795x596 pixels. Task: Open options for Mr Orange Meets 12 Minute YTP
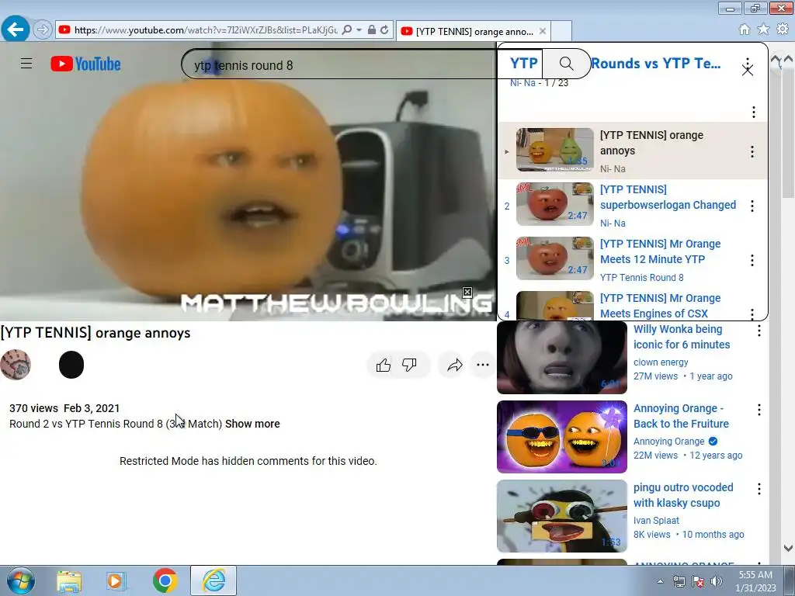click(752, 260)
